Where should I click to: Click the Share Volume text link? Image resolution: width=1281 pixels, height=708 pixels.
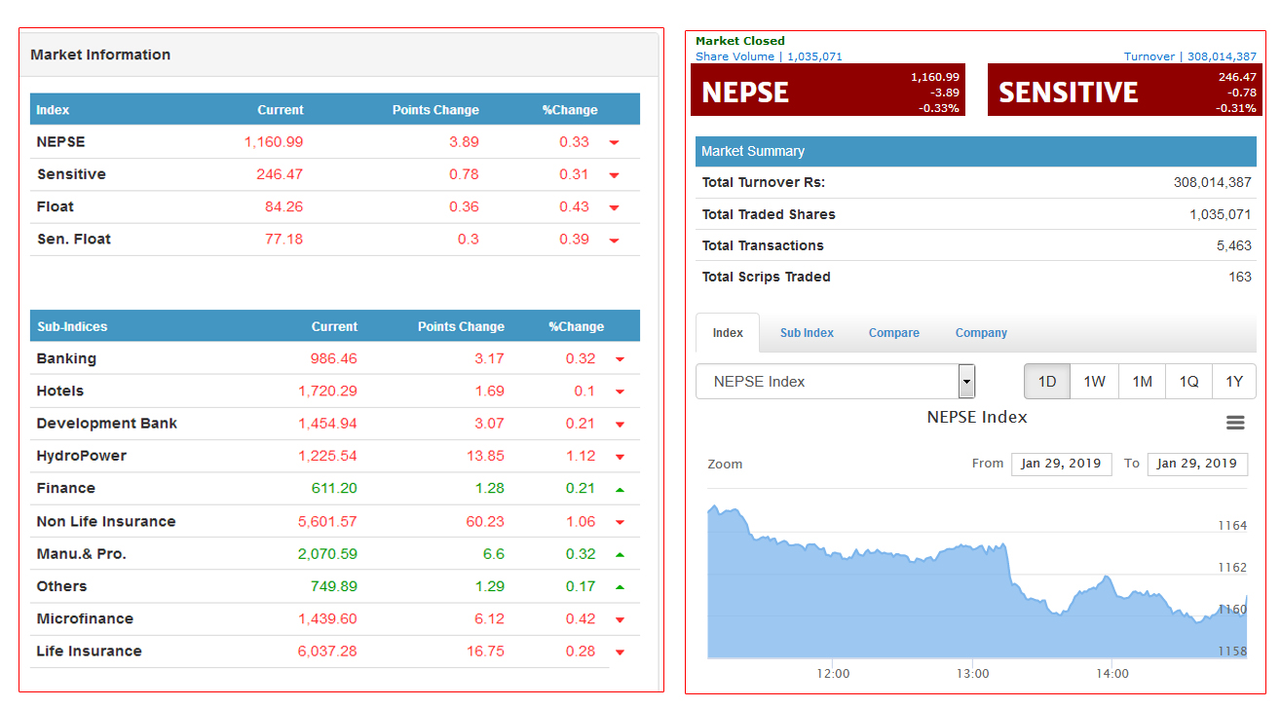tap(769, 56)
